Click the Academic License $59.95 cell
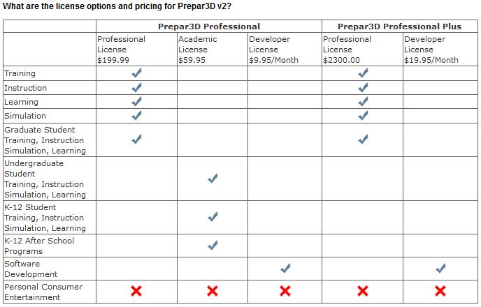Viewport: 481px width, 307px height. [213, 50]
